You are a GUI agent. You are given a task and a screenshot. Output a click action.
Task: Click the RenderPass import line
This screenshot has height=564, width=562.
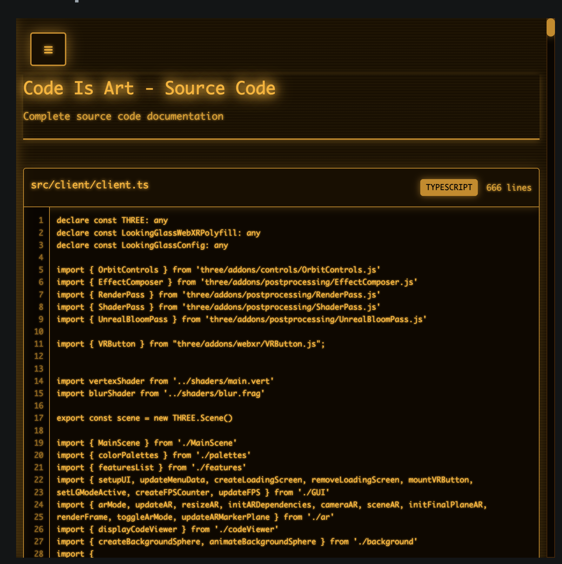(x=219, y=295)
